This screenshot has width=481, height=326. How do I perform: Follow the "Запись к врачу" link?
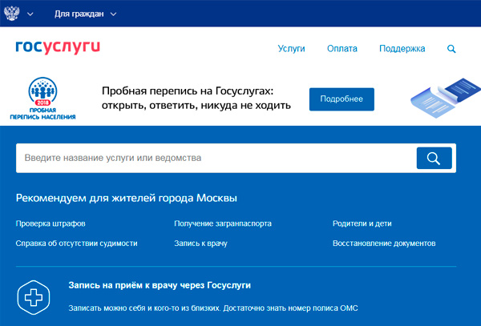[x=200, y=243]
